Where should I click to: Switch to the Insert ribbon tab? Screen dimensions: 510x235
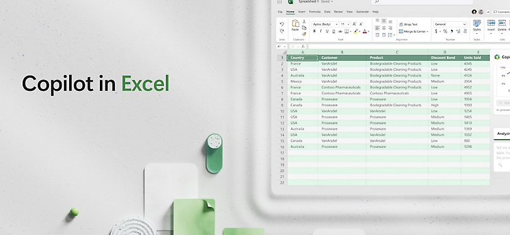pyautogui.click(x=302, y=12)
